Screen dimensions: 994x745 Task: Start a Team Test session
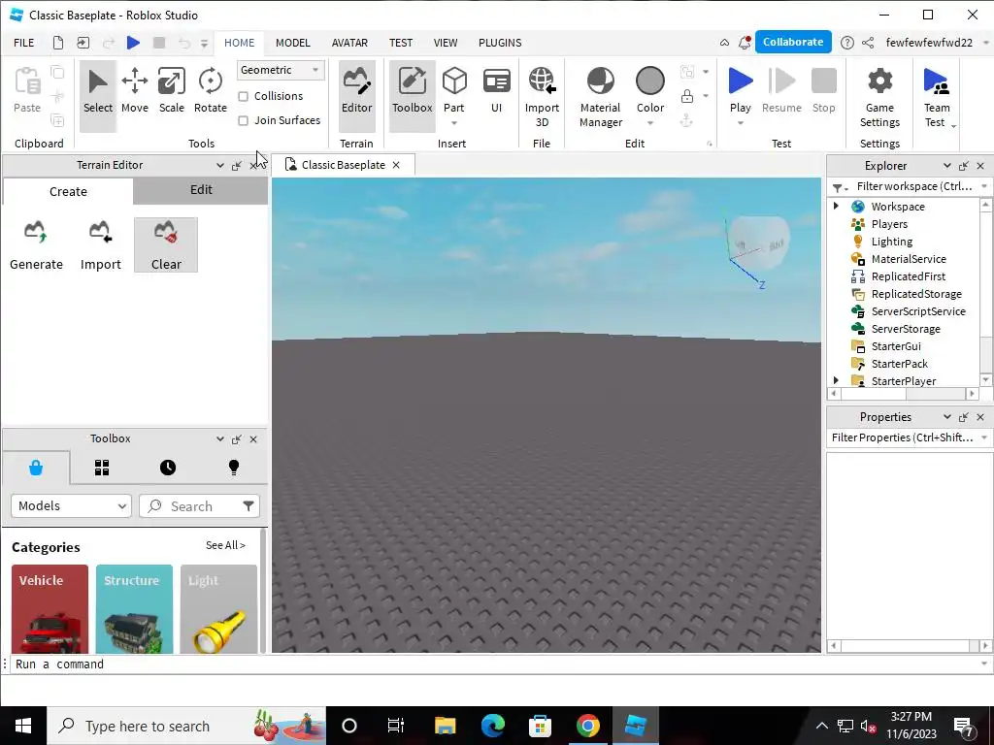[937, 96]
